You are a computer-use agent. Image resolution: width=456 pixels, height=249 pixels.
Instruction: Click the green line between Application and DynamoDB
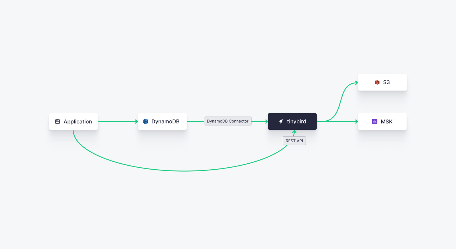pyautogui.click(x=117, y=122)
